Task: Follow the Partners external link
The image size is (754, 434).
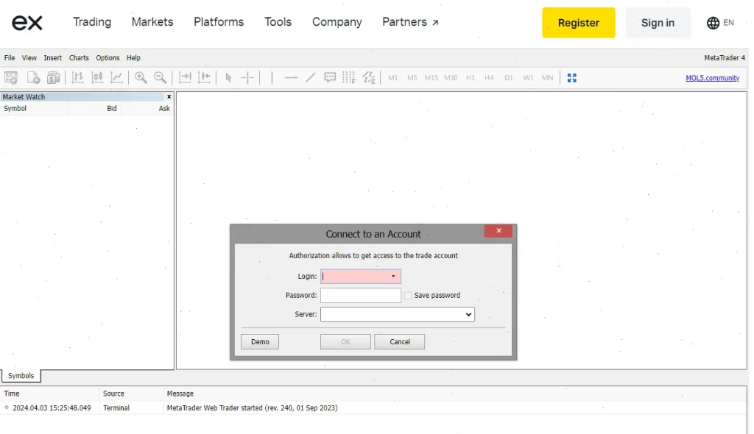Action: [410, 22]
